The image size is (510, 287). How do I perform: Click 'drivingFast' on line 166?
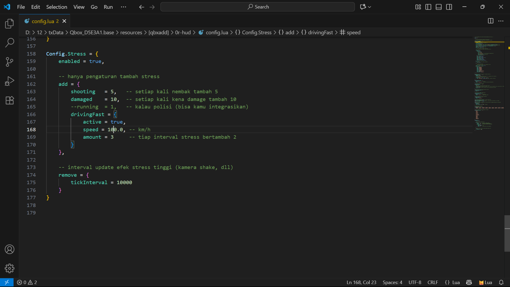tap(87, 114)
